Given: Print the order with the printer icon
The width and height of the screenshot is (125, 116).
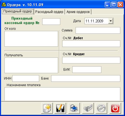Looking at the screenshot, I should (x=74, y=108).
